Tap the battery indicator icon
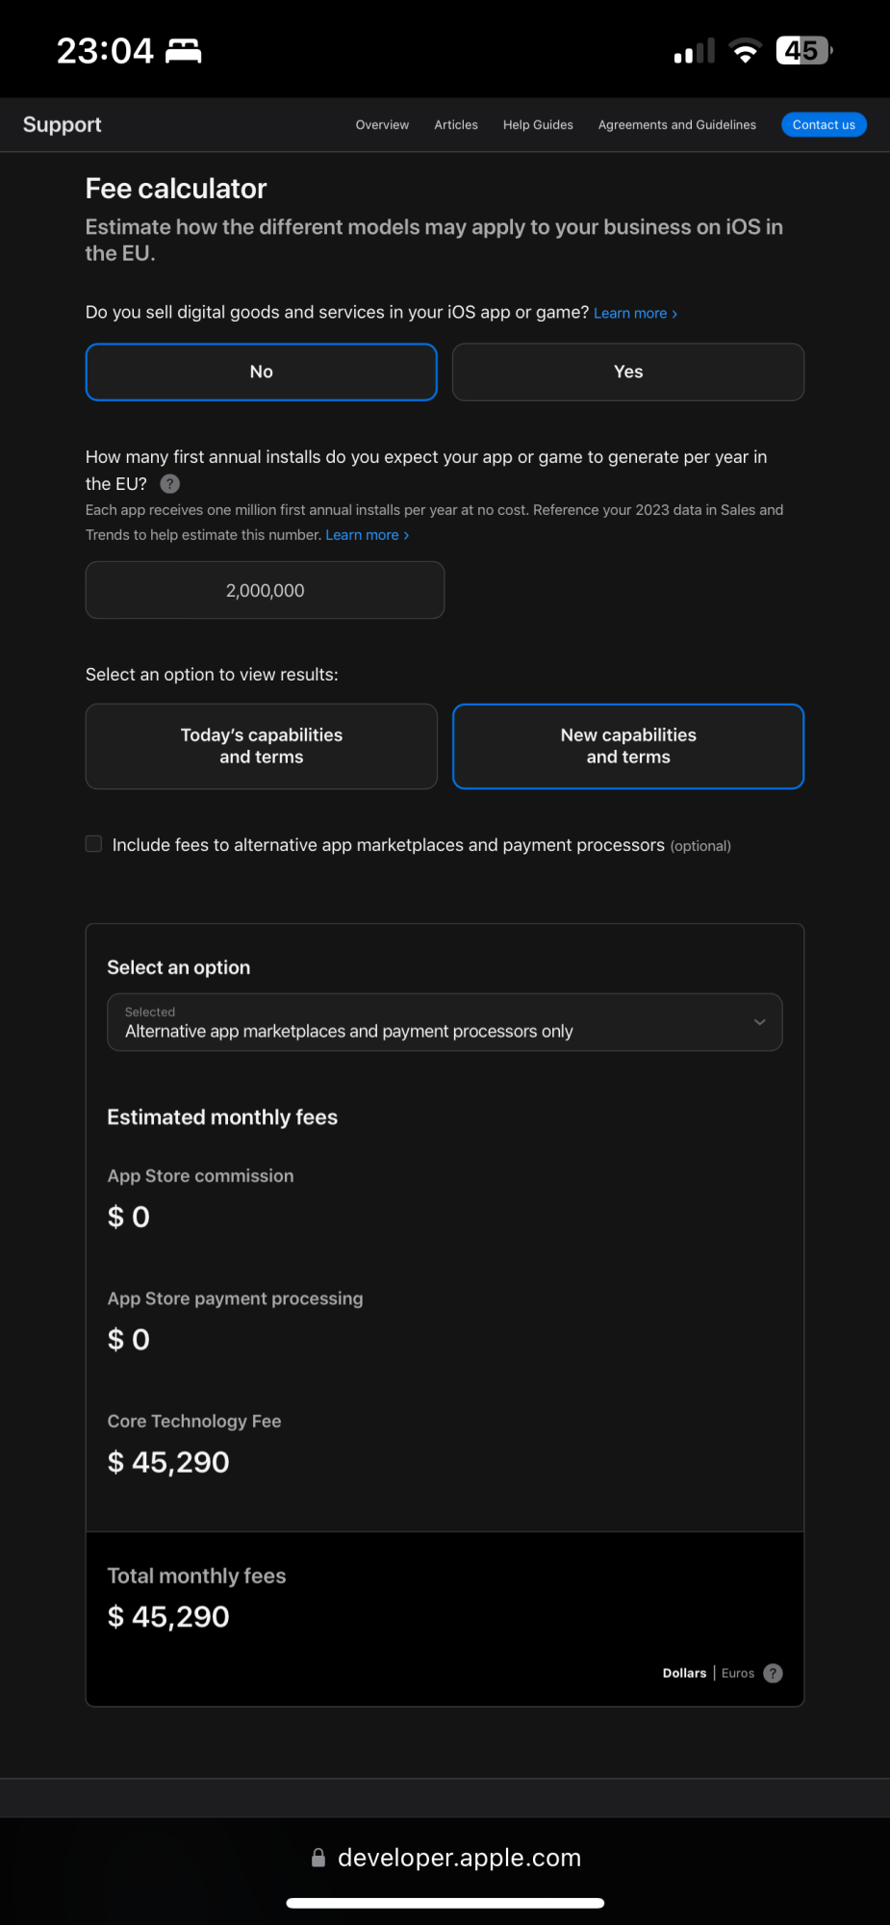The image size is (890, 1925). [x=803, y=51]
